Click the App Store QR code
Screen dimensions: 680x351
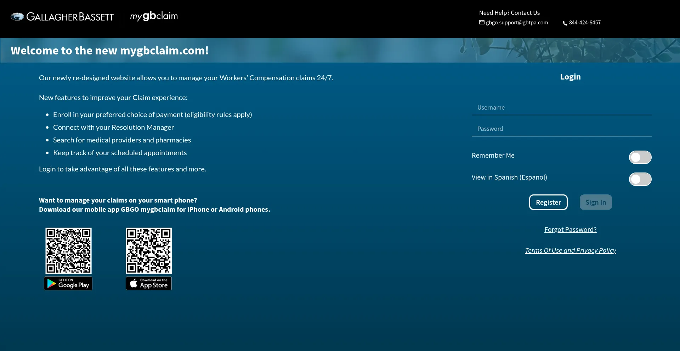[x=149, y=251]
